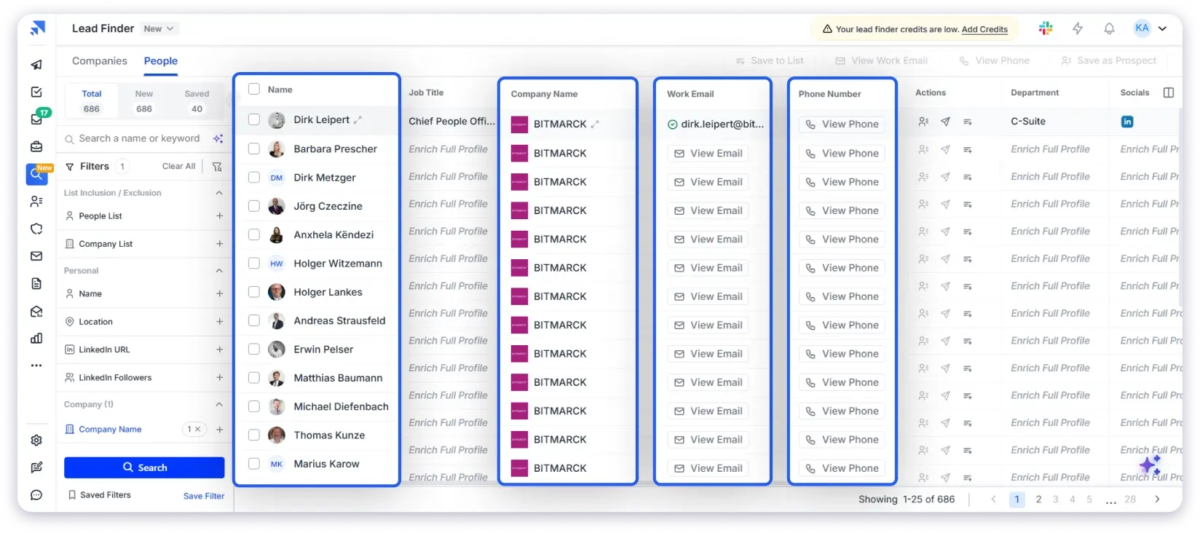Open the briefcase sidebar icon
The height and width of the screenshot is (533, 1200).
pyautogui.click(x=36, y=146)
